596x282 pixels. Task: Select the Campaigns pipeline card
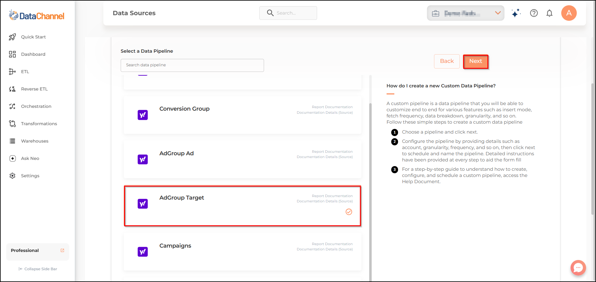coord(243,252)
